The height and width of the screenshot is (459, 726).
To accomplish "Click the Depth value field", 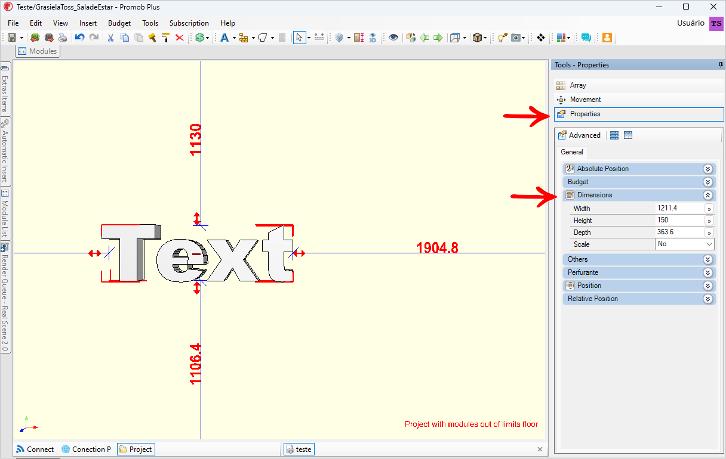I will (679, 232).
